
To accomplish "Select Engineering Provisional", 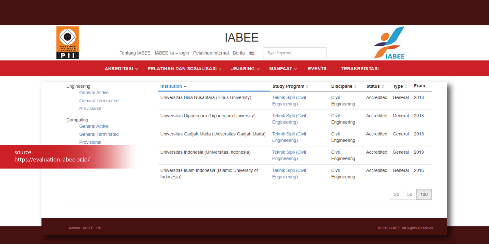I will (90, 109).
